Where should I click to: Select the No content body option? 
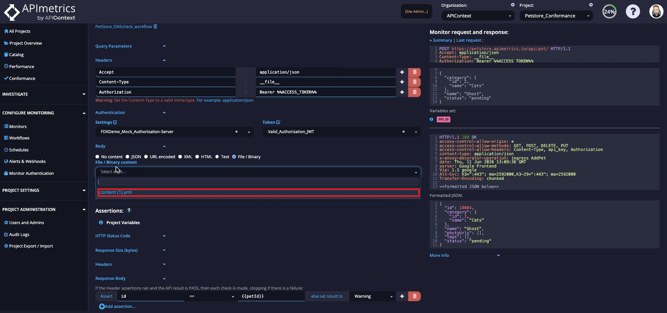[x=97, y=157]
